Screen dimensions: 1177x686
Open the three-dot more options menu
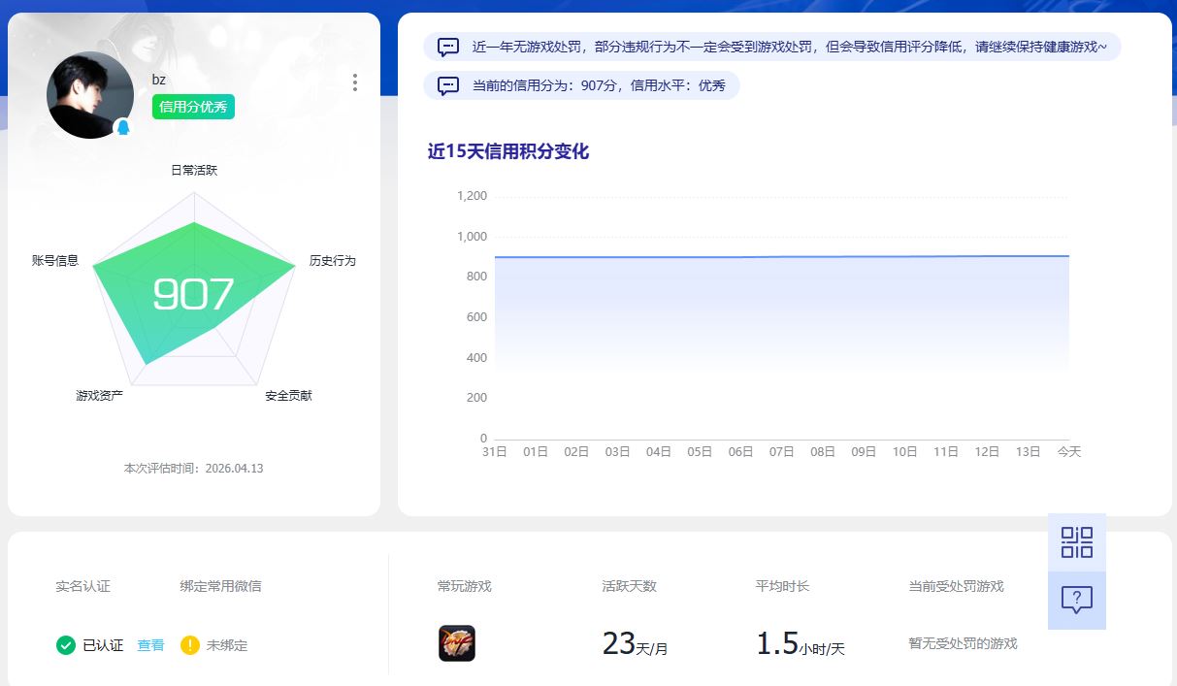[355, 82]
